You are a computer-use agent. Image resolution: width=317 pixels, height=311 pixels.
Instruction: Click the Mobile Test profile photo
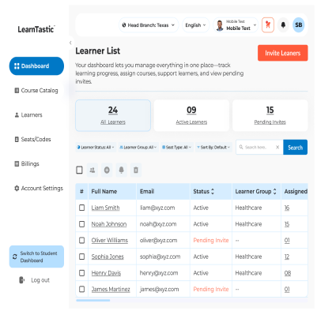(x=220, y=25)
